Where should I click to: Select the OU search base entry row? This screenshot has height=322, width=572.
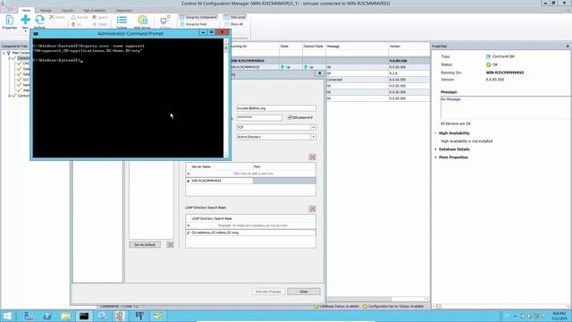tap(253, 233)
